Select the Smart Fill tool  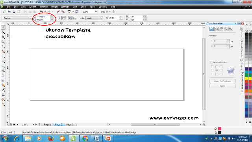(x=3, y=52)
